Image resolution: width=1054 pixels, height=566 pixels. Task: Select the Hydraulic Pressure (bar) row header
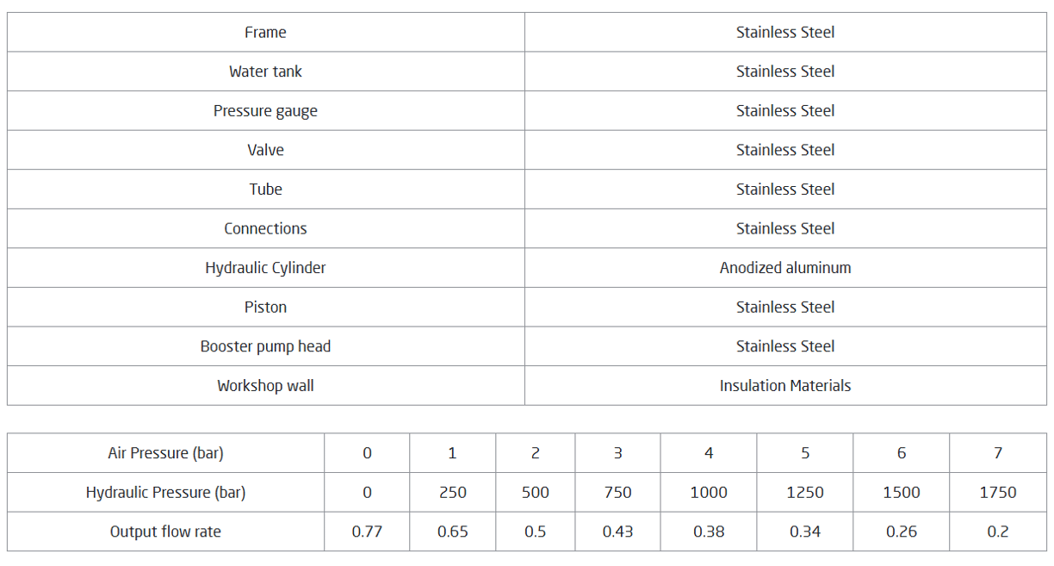click(x=165, y=493)
